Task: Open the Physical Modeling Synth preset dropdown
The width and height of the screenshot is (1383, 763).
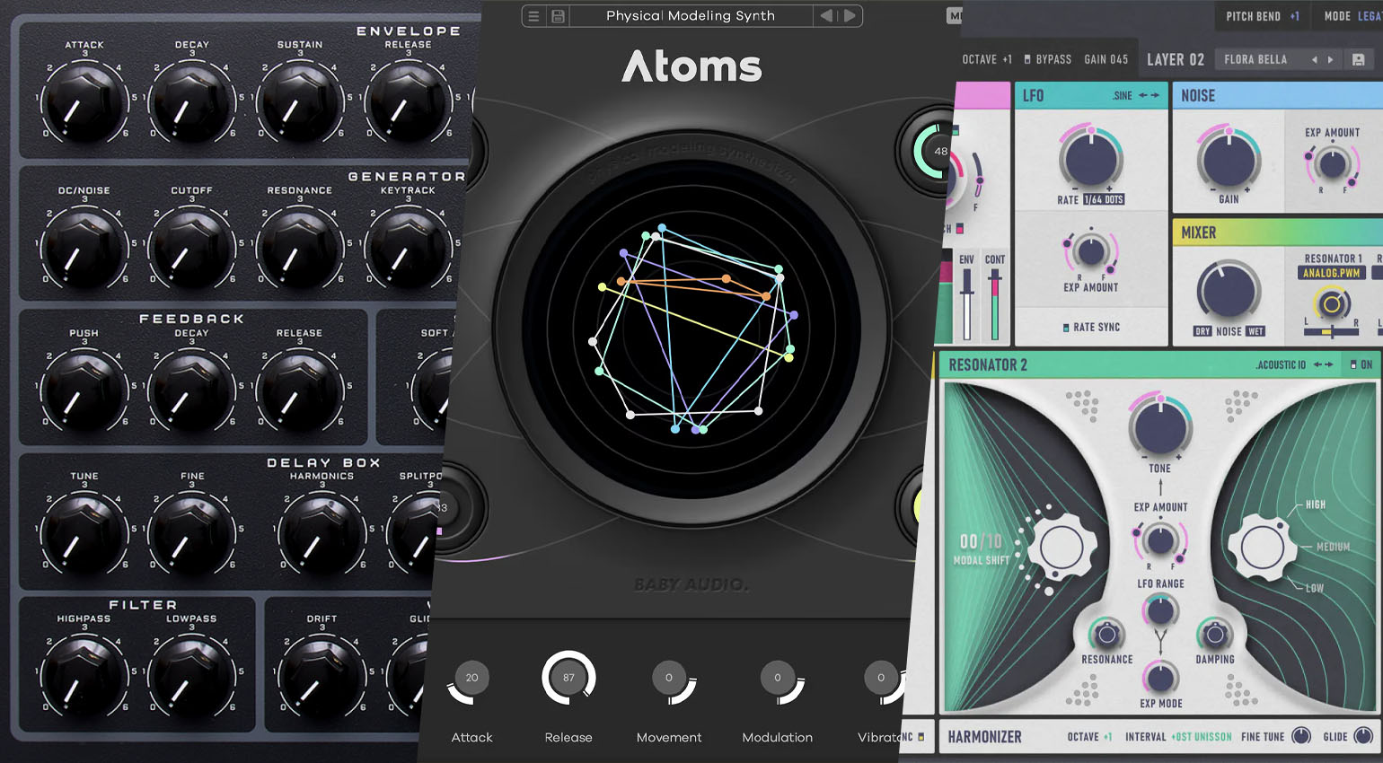Action: 690,15
